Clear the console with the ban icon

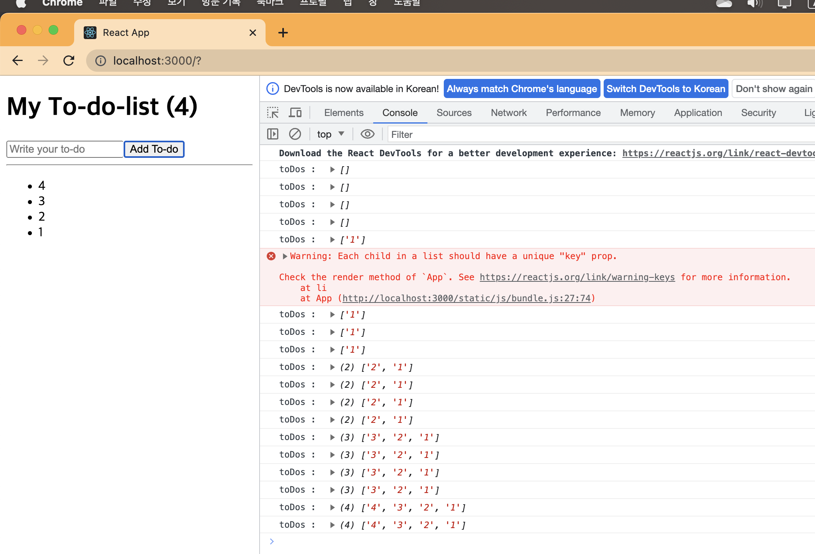click(x=295, y=134)
